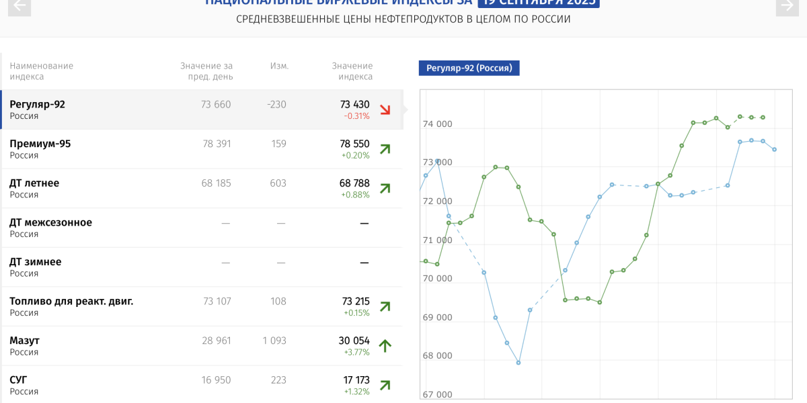Click index value 73 215
Viewport: 807px width, 403px height.
(356, 301)
